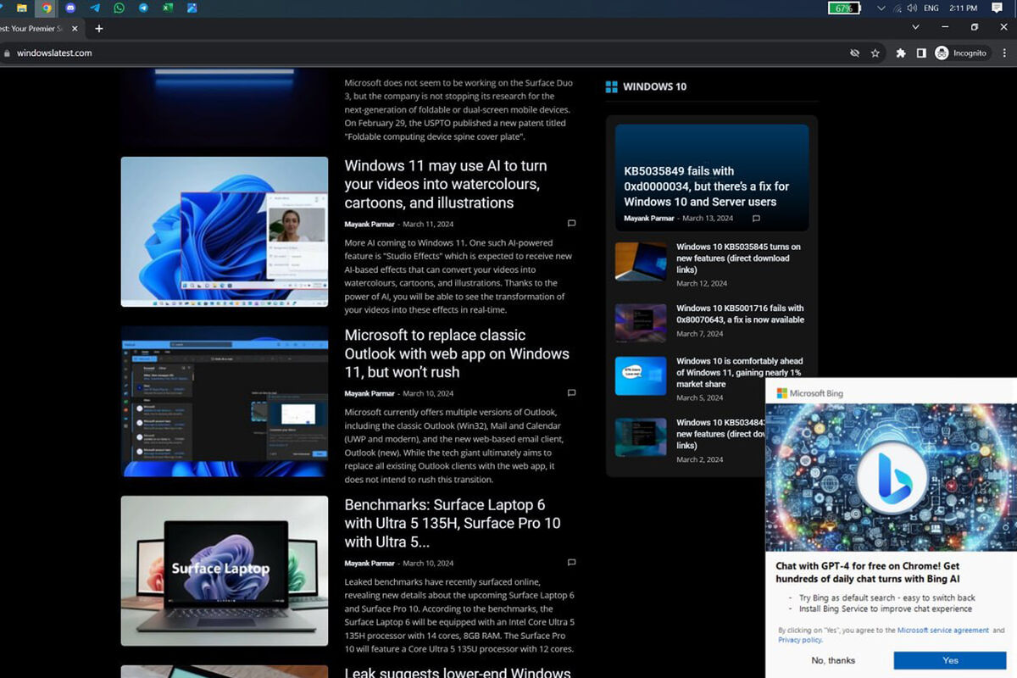Click the third-party cookies blocked eye icon

pyautogui.click(x=854, y=53)
